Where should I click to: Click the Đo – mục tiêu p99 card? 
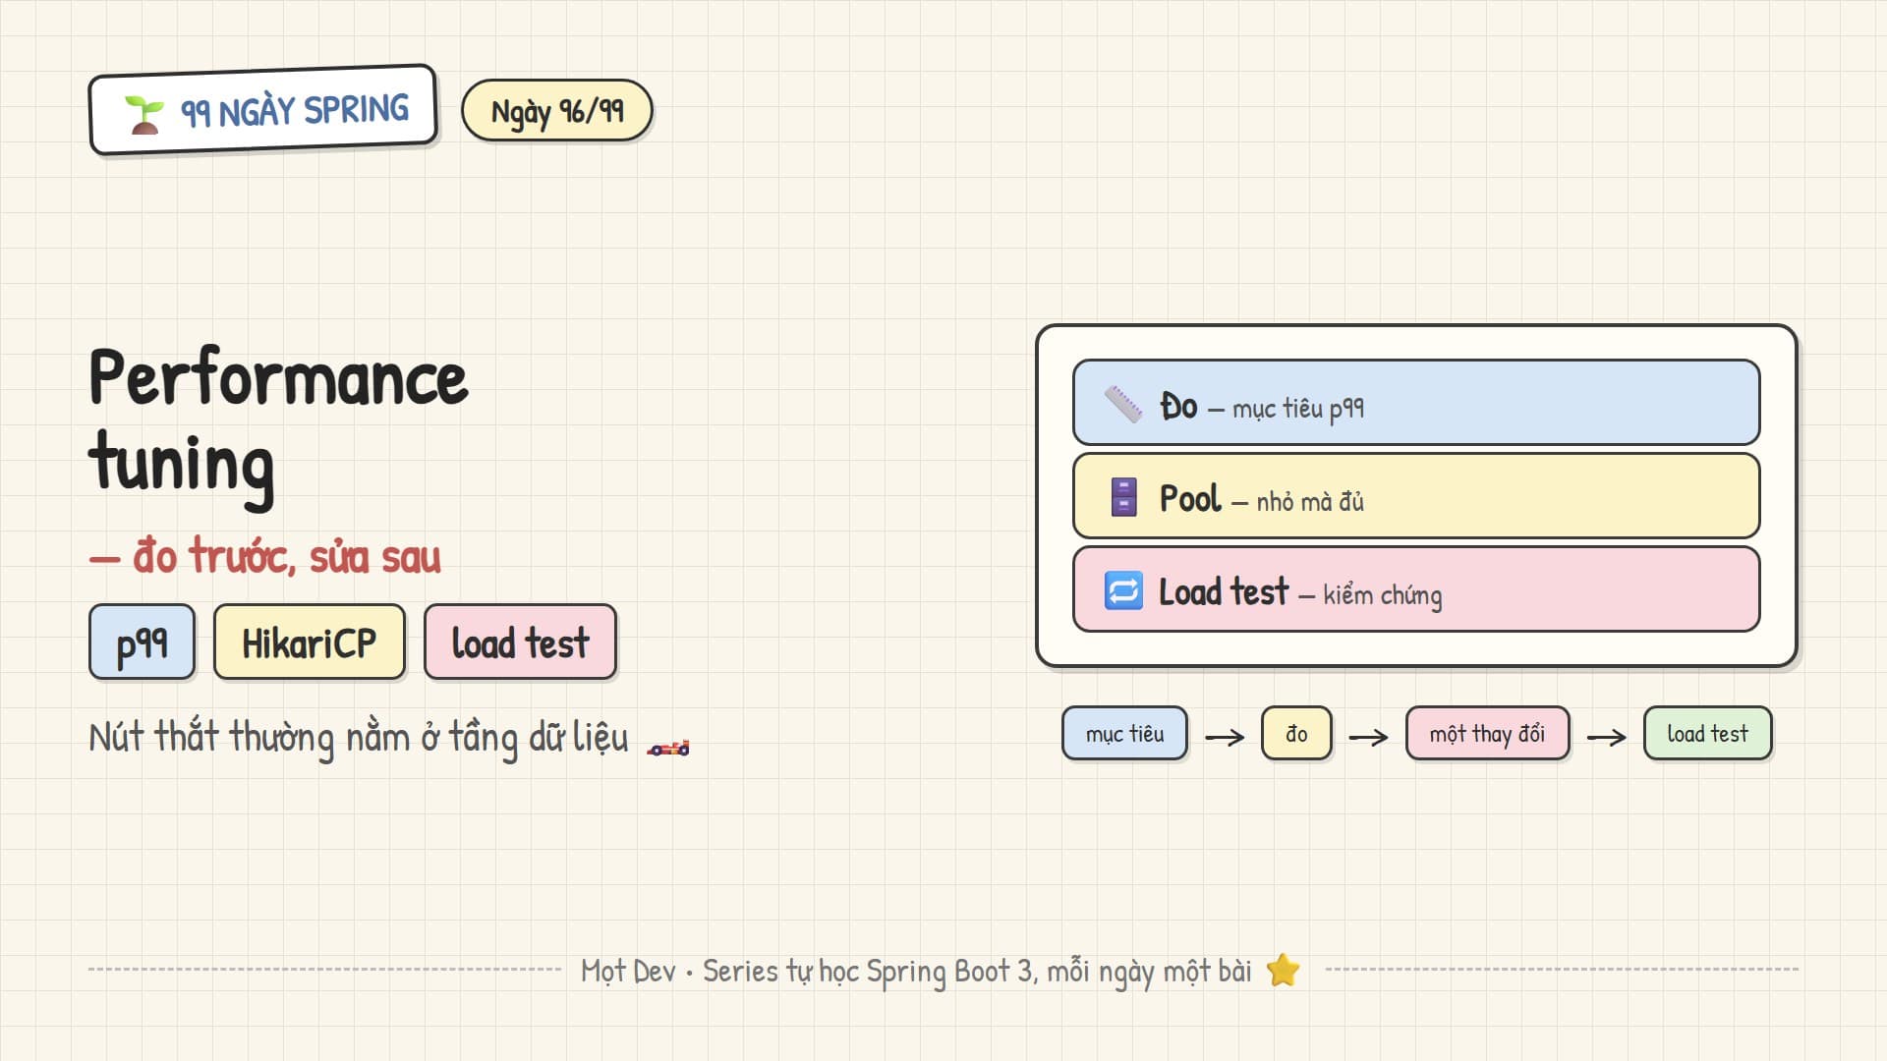click(1416, 403)
